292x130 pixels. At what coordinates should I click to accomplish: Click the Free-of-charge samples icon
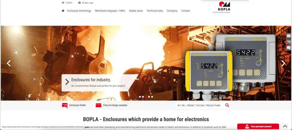pos(98,105)
